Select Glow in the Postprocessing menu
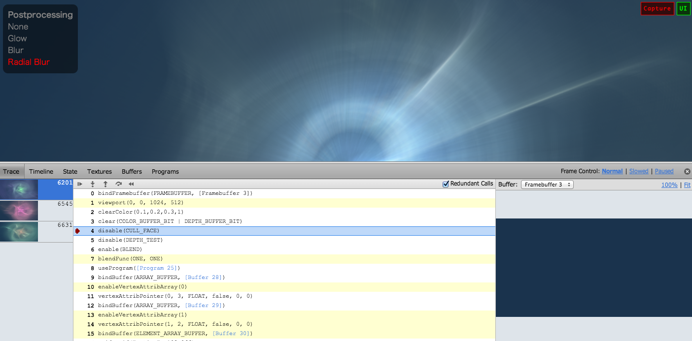The height and width of the screenshot is (341, 692). coord(17,38)
